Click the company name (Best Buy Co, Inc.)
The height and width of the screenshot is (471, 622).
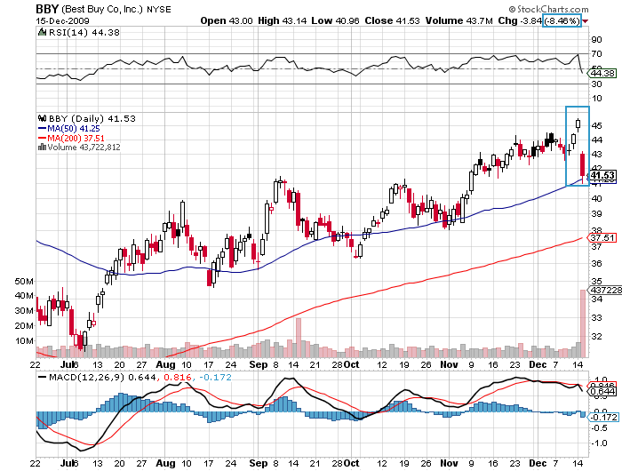[102, 9]
